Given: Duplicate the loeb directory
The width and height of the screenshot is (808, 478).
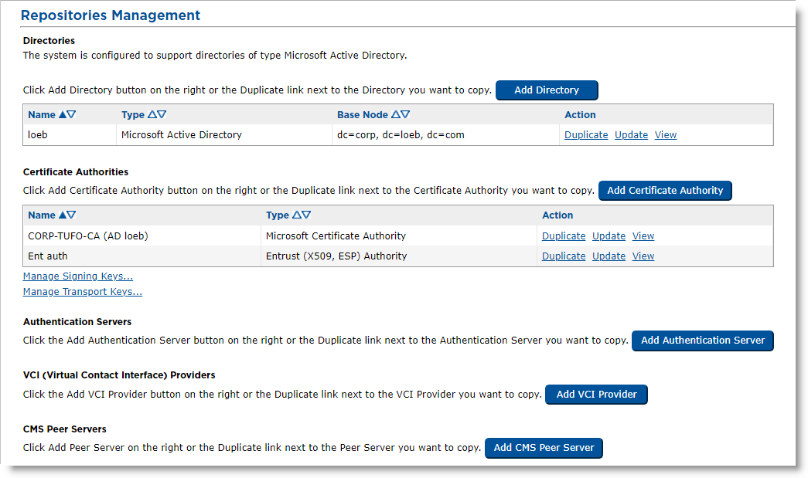Looking at the screenshot, I should click(x=586, y=135).
